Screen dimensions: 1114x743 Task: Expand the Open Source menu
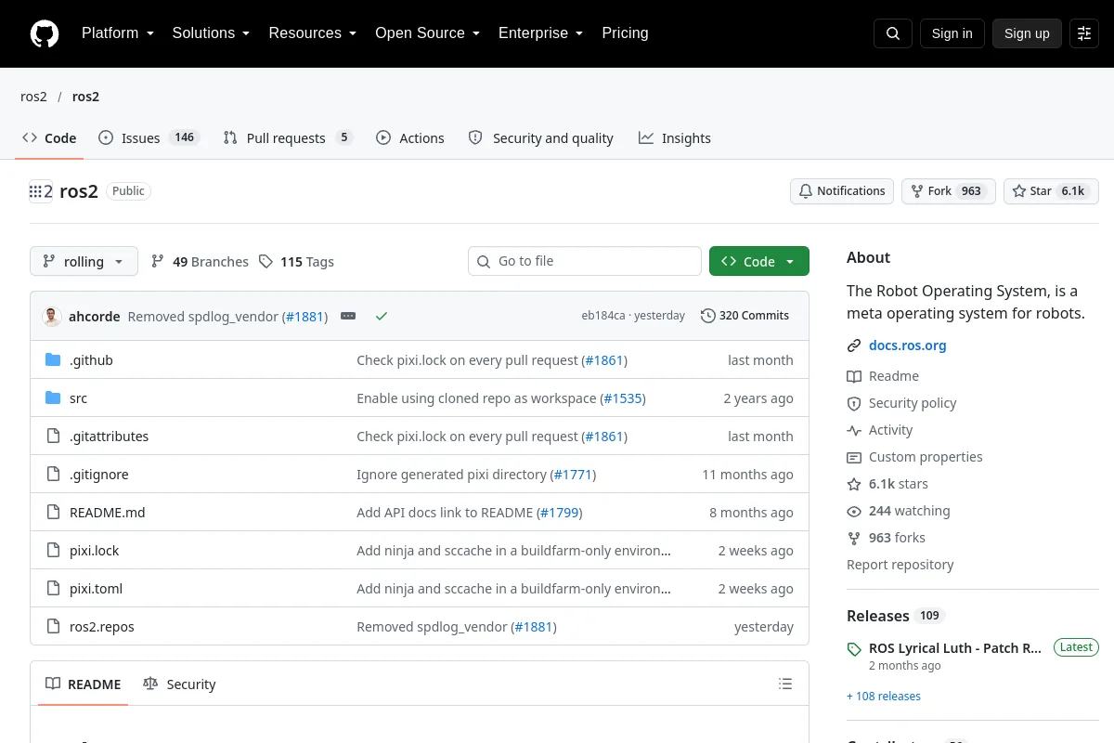click(x=427, y=33)
